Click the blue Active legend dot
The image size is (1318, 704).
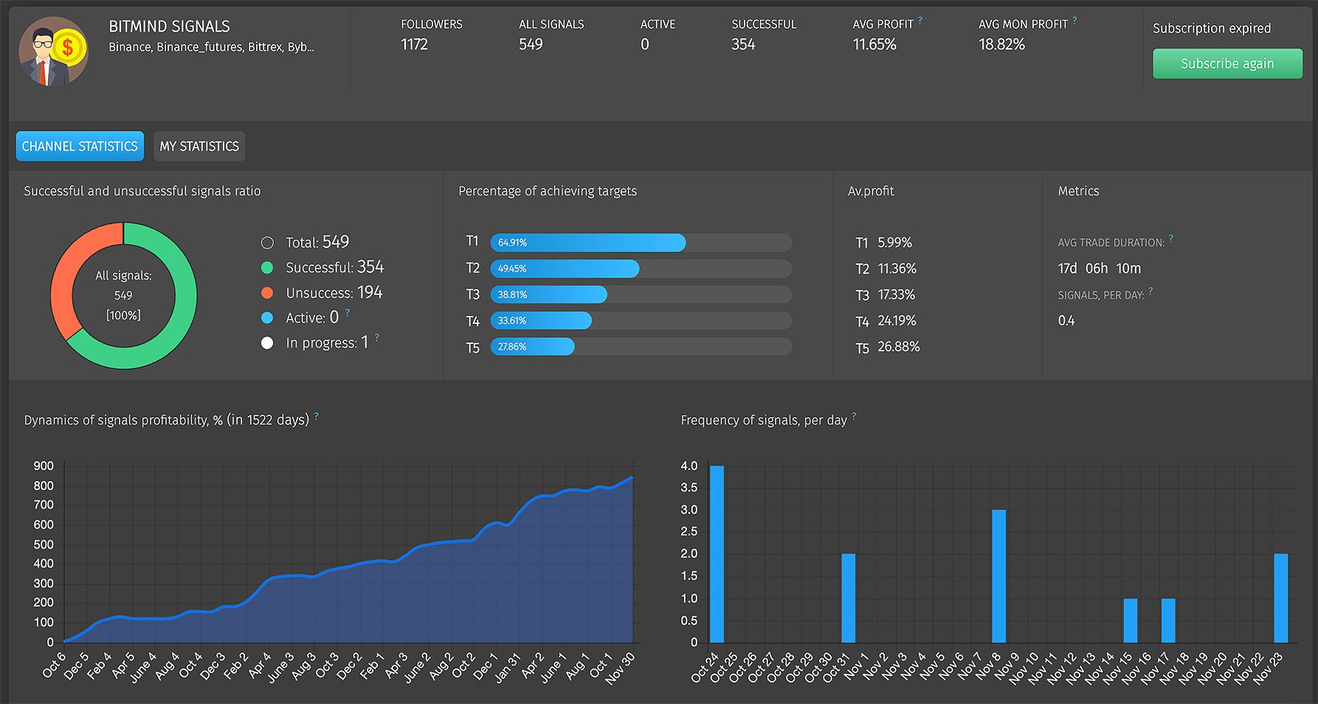pos(267,318)
